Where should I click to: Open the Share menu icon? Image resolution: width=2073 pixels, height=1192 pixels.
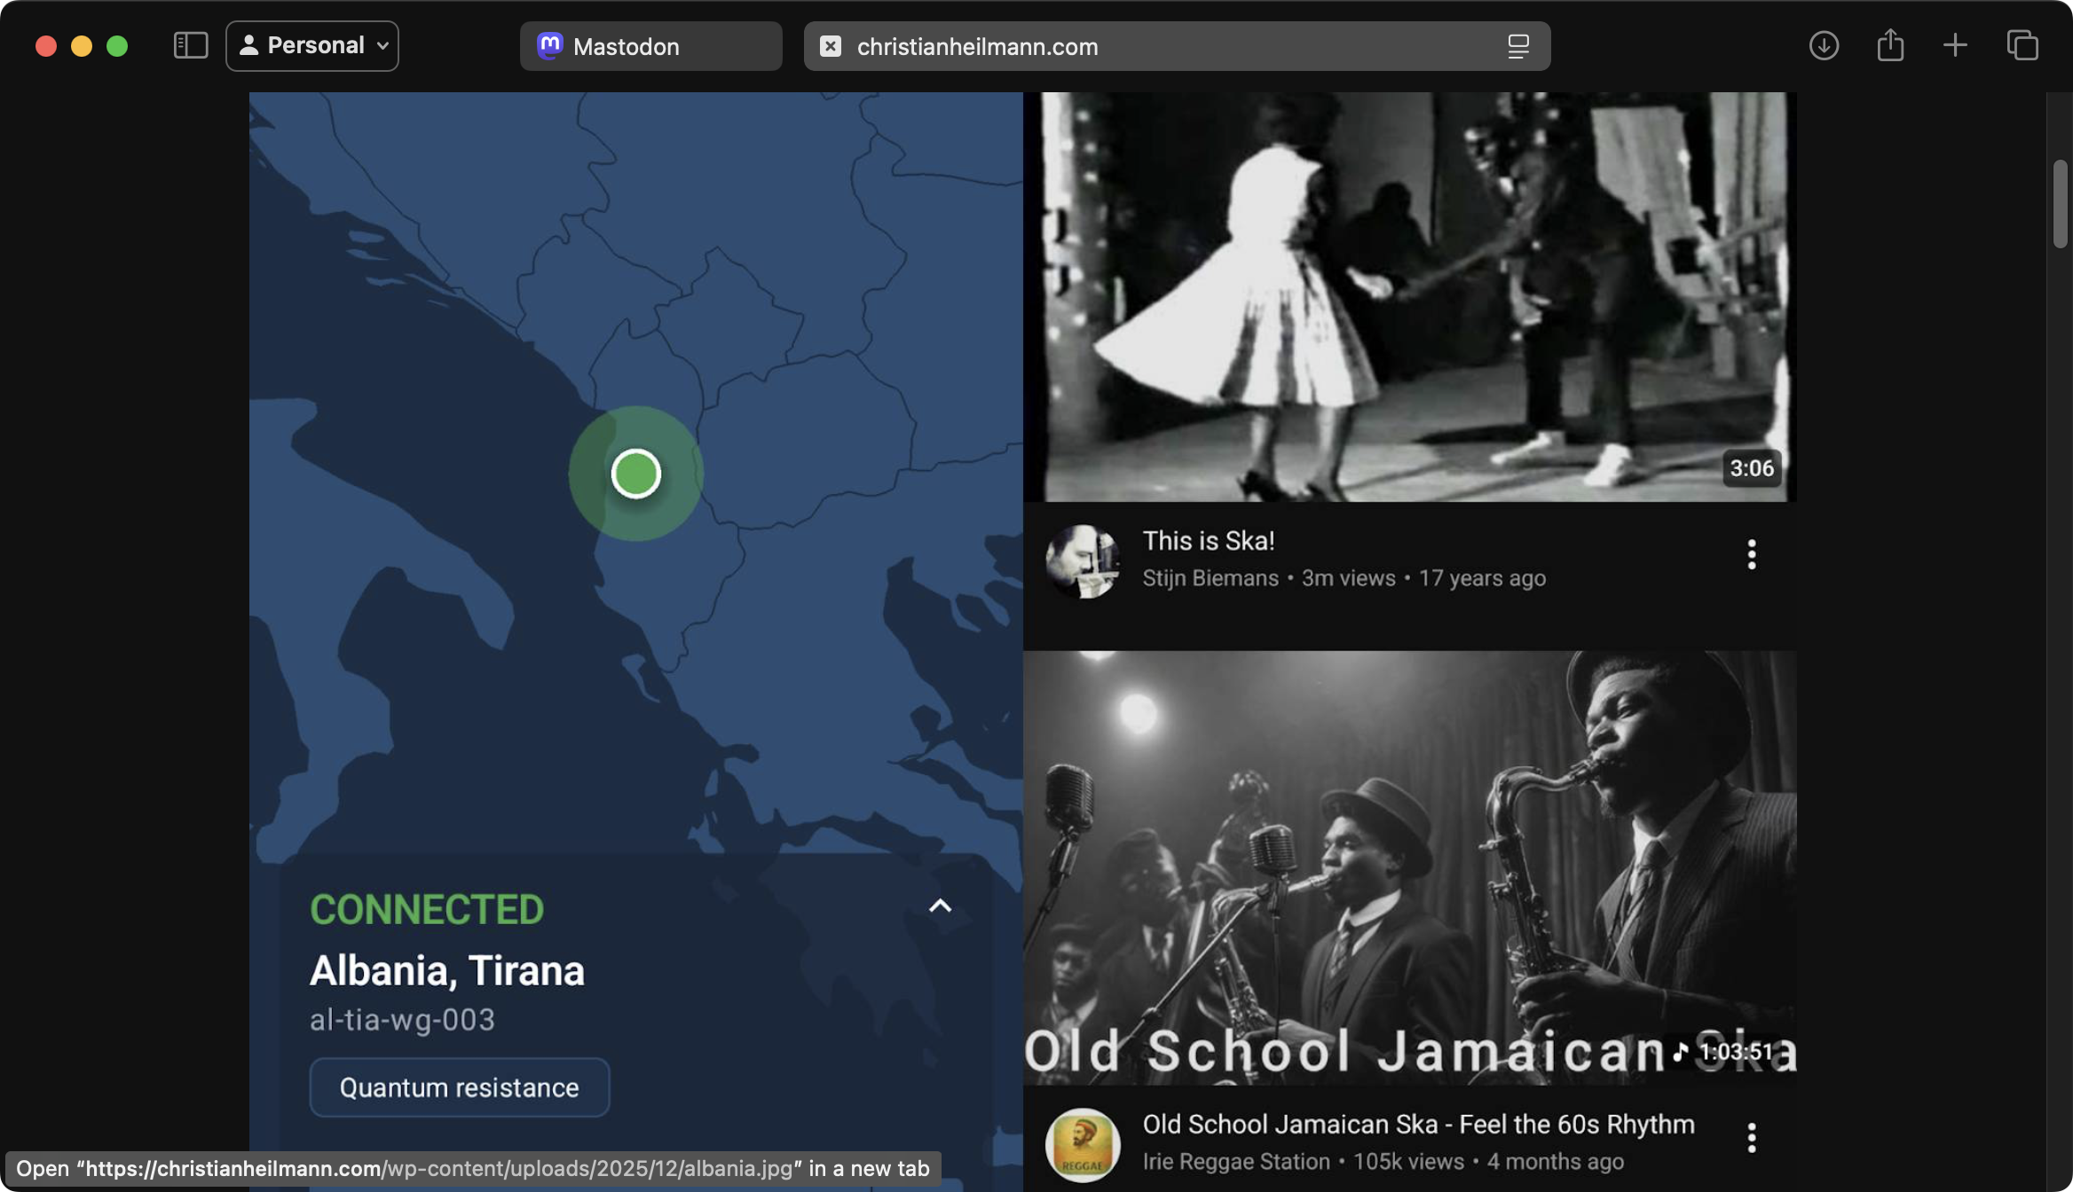[x=1890, y=45]
